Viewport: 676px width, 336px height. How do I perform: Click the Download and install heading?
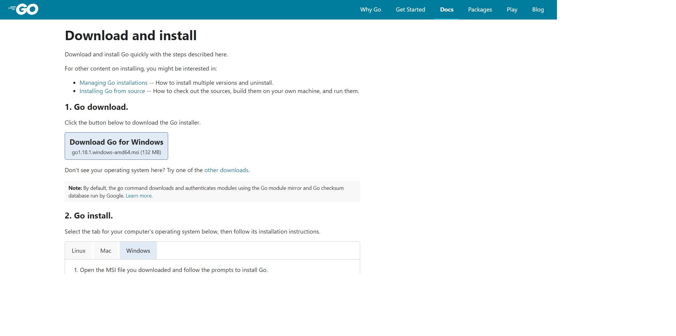pyautogui.click(x=131, y=36)
